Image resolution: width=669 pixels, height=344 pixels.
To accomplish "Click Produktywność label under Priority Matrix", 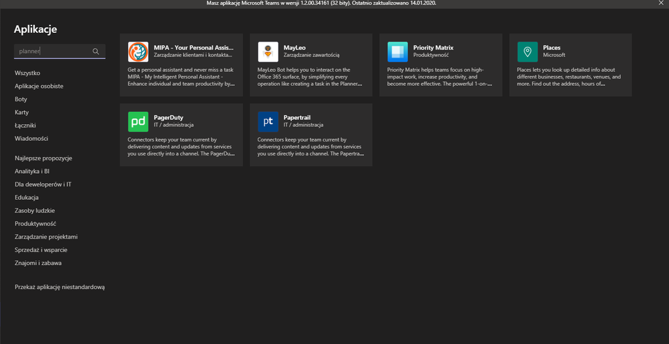I will pyautogui.click(x=431, y=55).
